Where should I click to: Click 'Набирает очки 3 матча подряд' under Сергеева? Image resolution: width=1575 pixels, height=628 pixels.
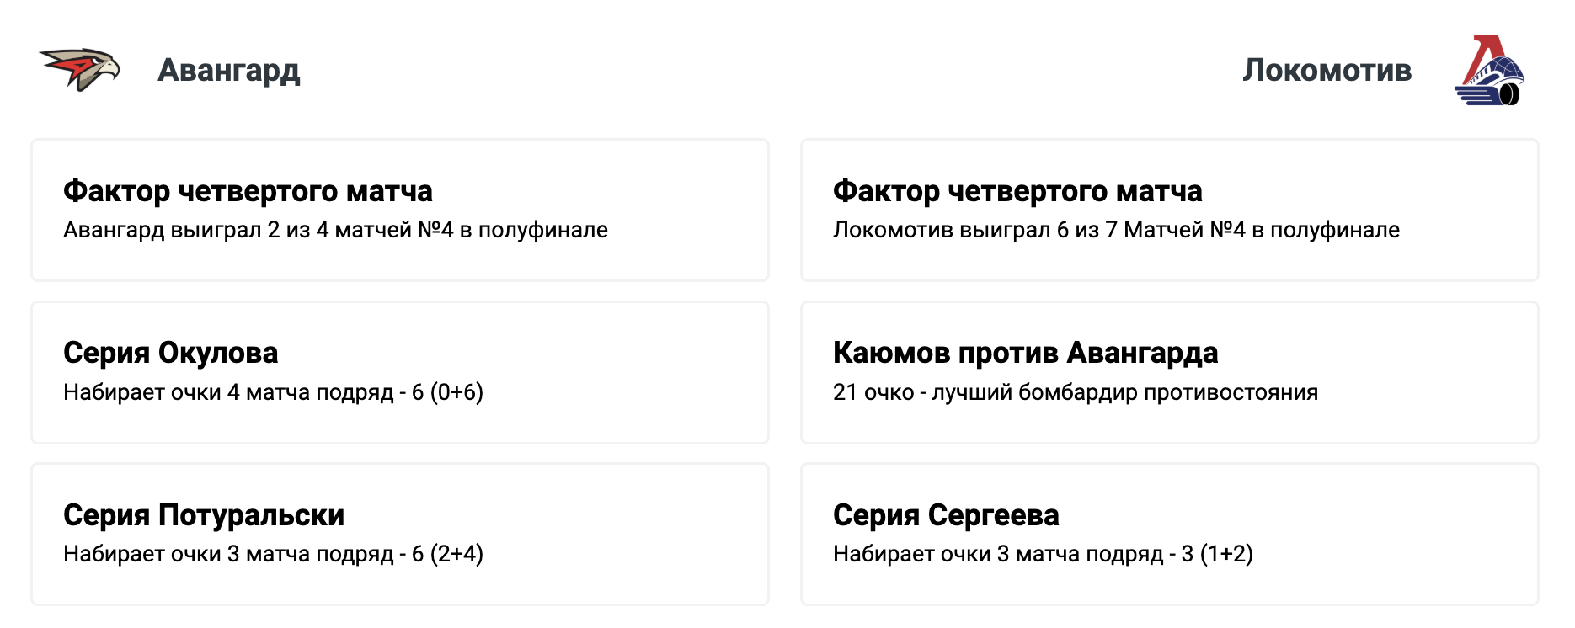998,554
